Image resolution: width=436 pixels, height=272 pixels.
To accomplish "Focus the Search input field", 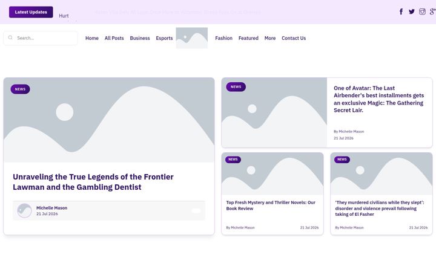I will 41,38.
